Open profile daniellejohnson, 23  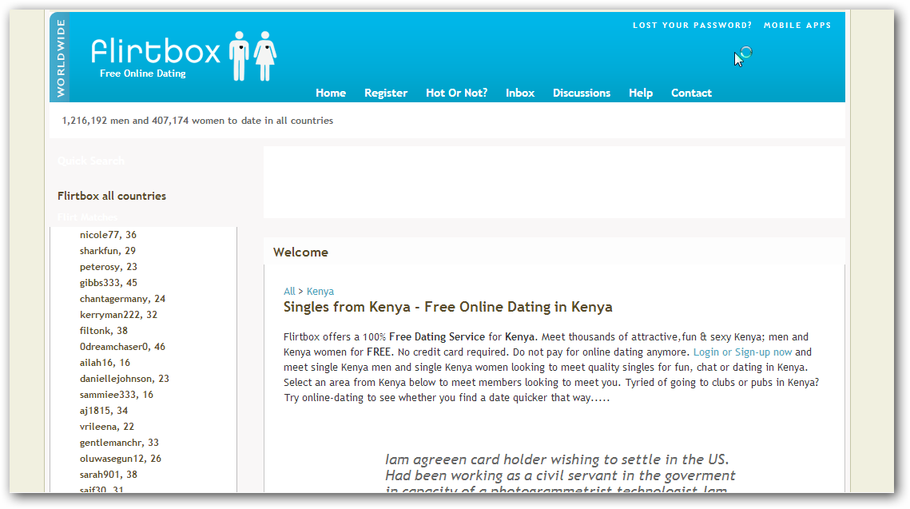(124, 379)
